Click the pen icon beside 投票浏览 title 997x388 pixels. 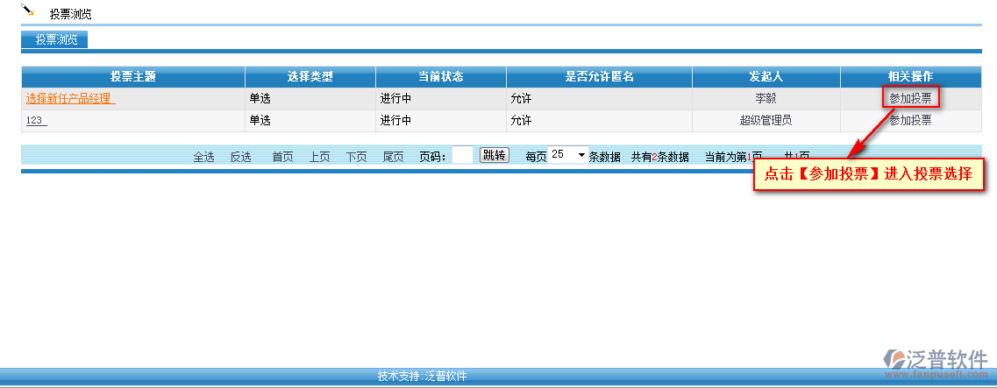point(27,11)
